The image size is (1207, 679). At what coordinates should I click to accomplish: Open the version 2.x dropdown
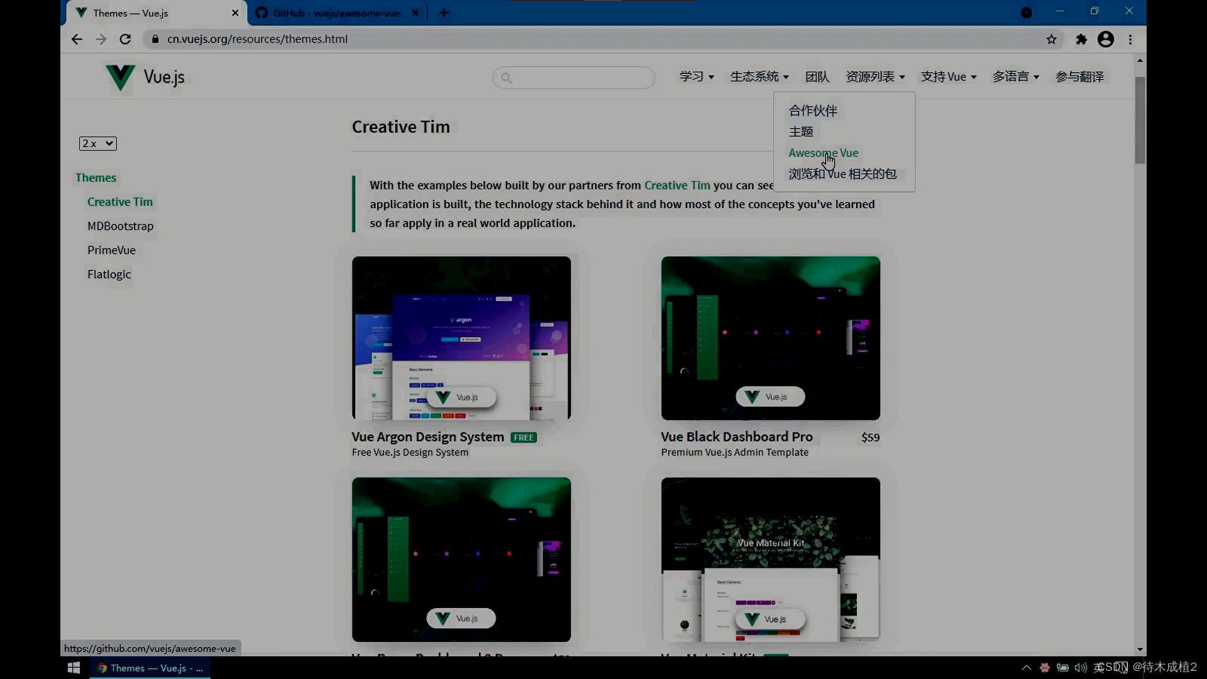click(97, 143)
